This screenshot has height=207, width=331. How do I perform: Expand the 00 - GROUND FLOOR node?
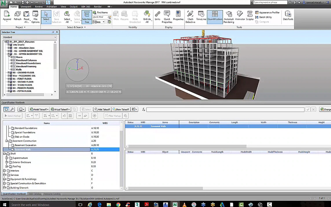pos(8,73)
